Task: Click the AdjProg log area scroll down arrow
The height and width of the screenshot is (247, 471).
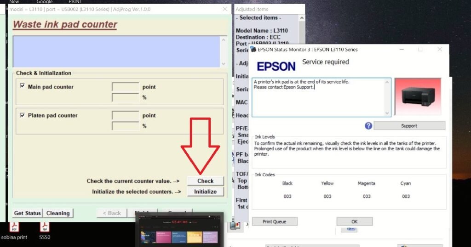Action: click(224, 63)
